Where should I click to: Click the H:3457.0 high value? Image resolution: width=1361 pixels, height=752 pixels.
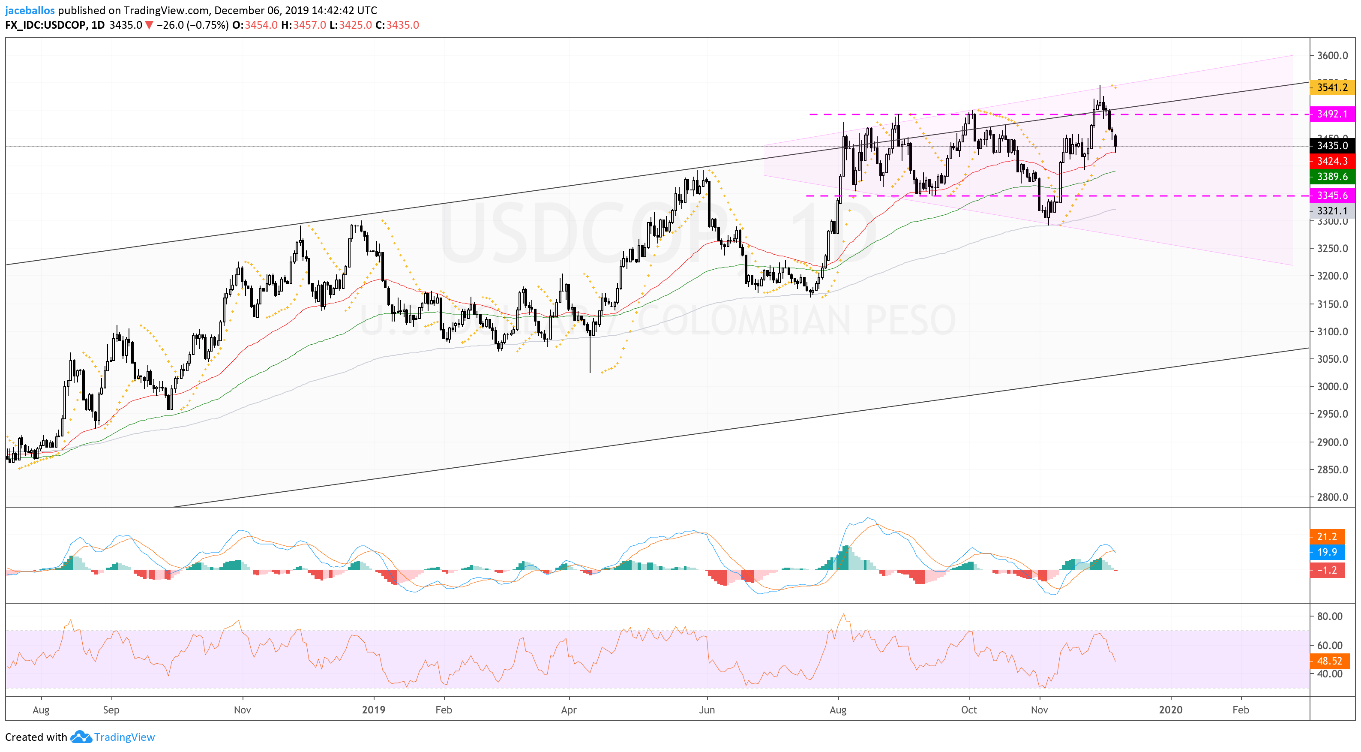303,25
